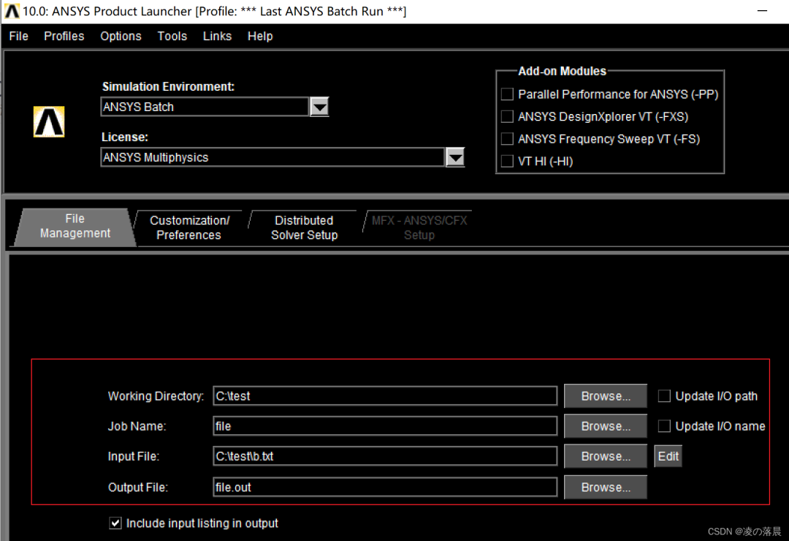Switch to the Customization/Preferences tab
The height and width of the screenshot is (541, 789).
point(188,227)
